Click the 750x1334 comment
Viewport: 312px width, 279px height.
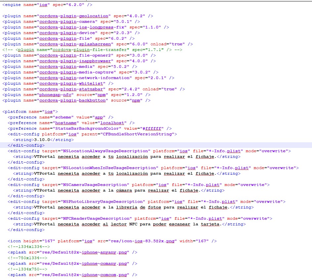[27, 258]
